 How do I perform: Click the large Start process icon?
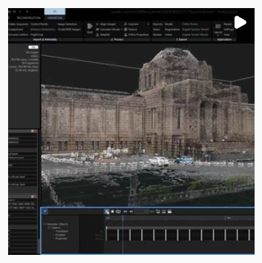tap(90, 26)
